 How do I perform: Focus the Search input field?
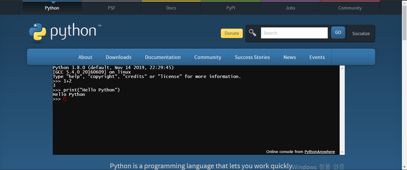tap(295, 33)
